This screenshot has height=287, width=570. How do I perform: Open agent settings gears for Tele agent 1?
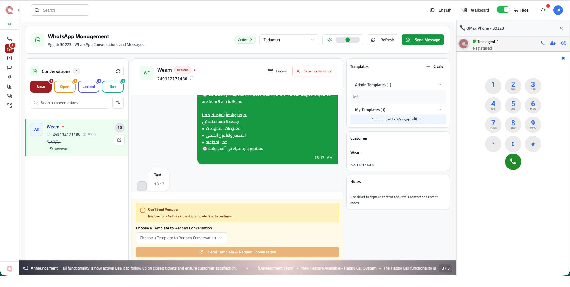pos(563,43)
